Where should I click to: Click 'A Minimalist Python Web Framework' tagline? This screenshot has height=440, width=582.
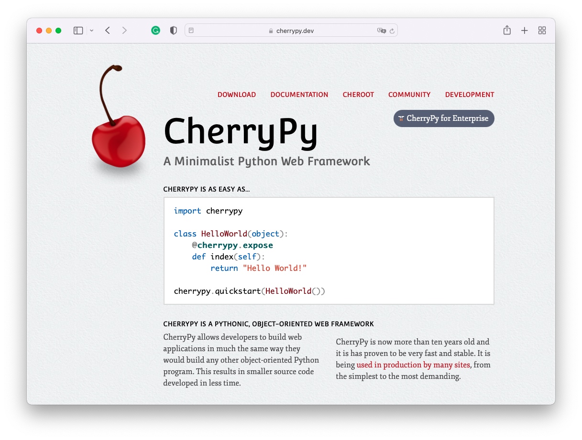pos(267,161)
